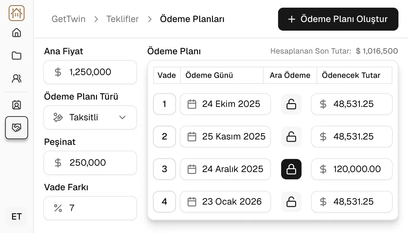This screenshot has width=408, height=233.
Task: Open the Home sidebar icon
Action: 16,33
